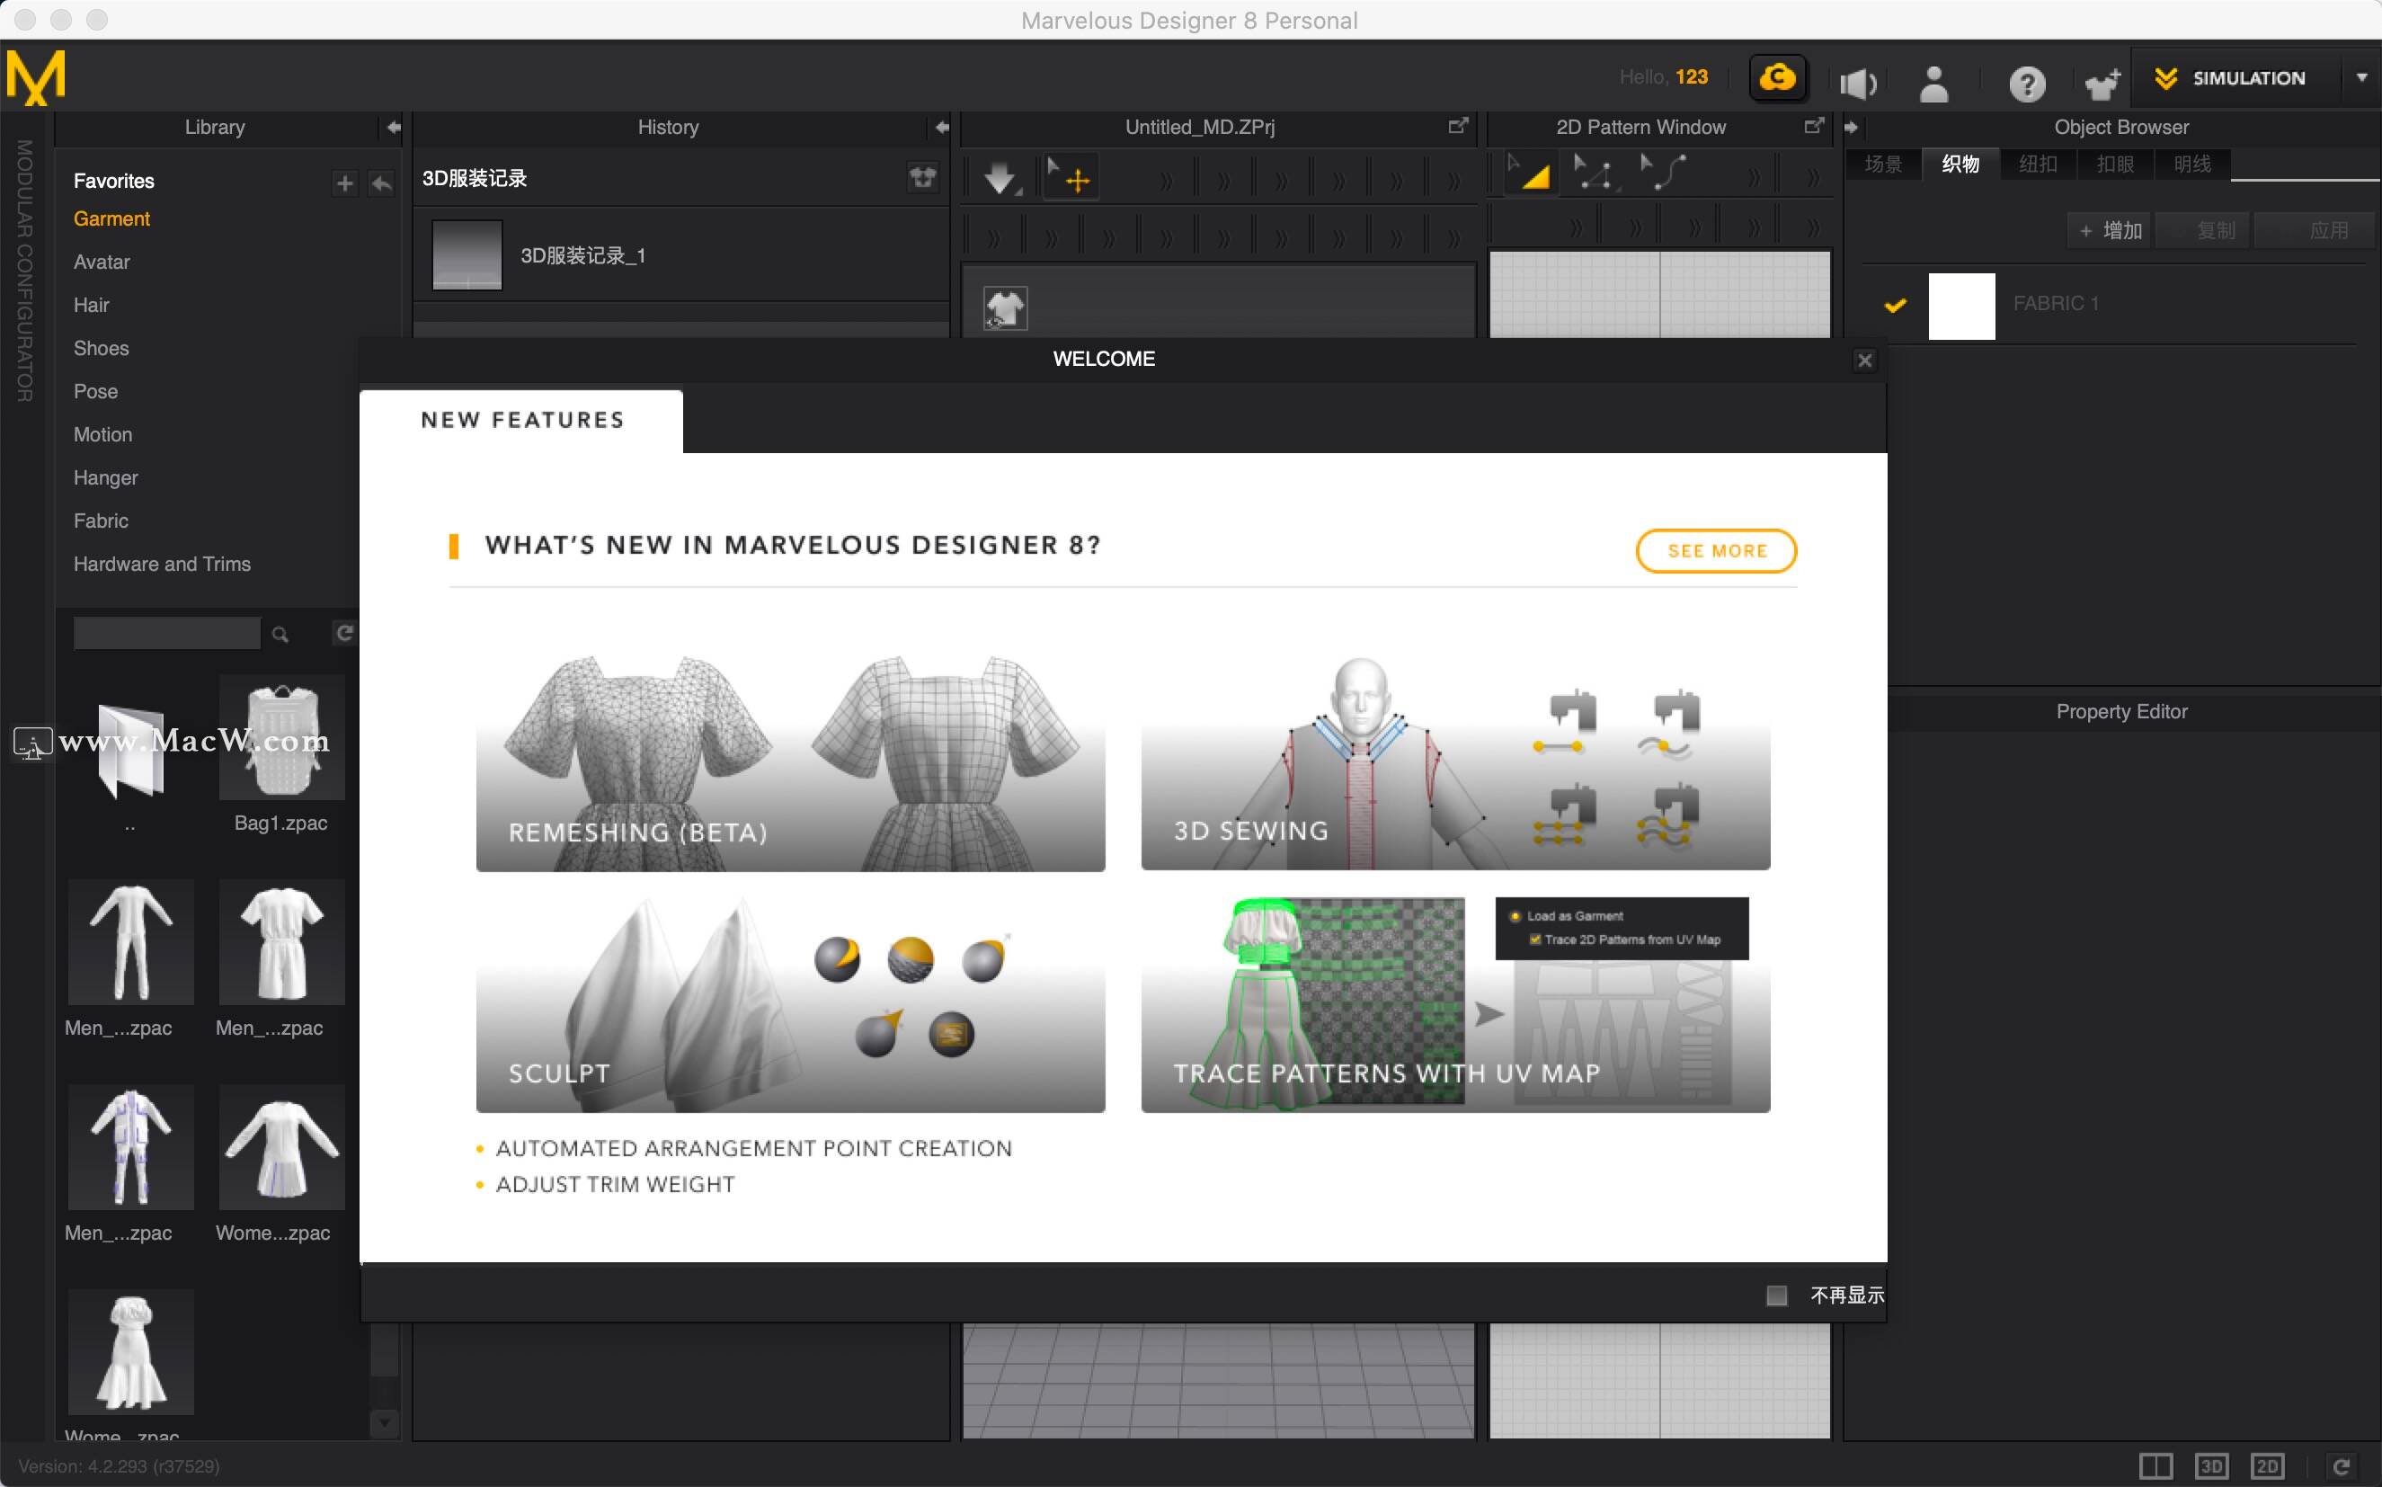The width and height of the screenshot is (2382, 1487).
Task: Click the SEE MORE button
Action: [1716, 550]
